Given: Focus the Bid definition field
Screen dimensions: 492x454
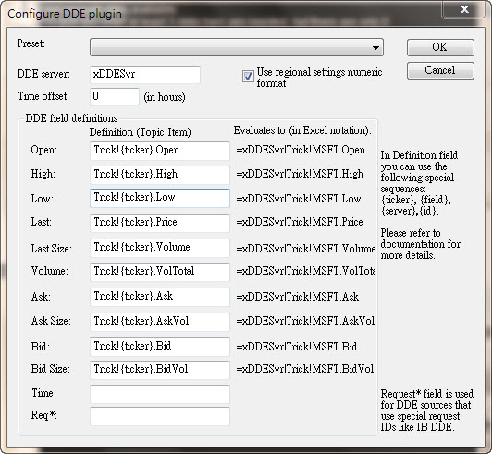Looking at the screenshot, I should coord(160,347).
